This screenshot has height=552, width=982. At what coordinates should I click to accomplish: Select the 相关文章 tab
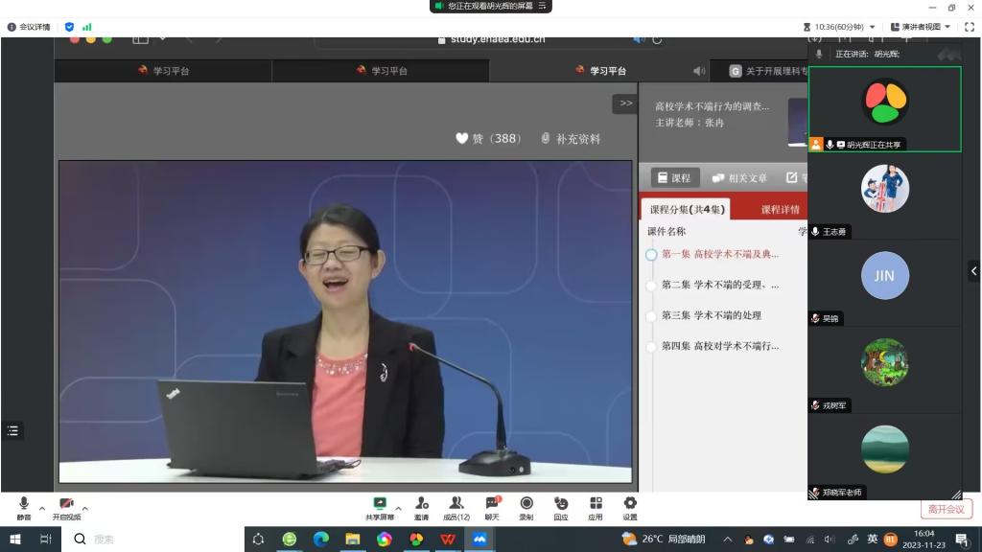(x=739, y=178)
